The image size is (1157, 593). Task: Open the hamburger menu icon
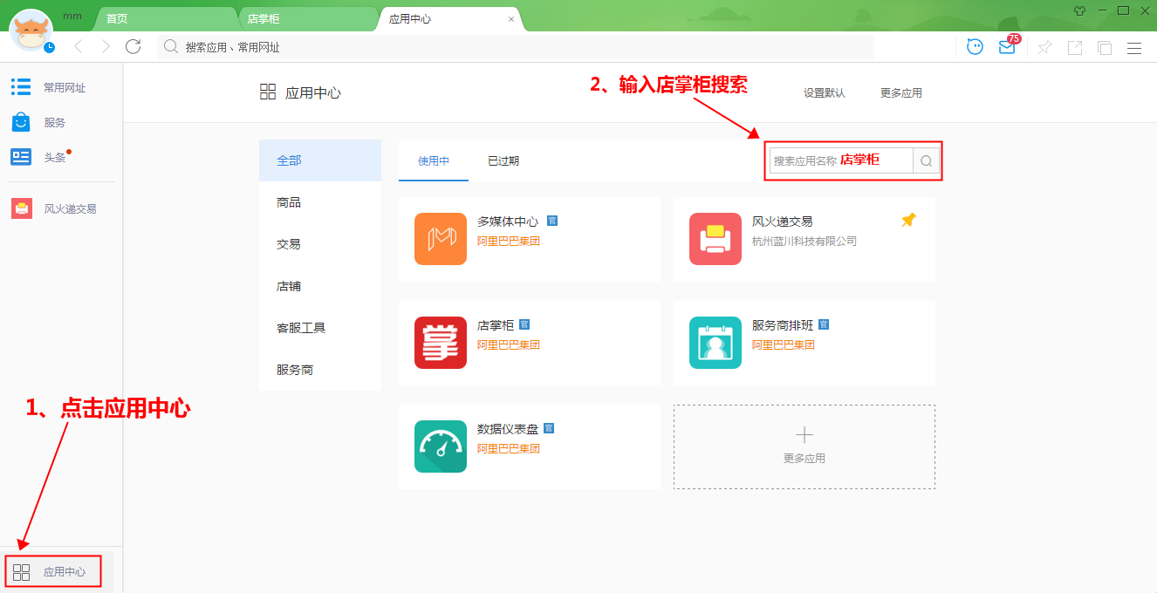(1134, 48)
